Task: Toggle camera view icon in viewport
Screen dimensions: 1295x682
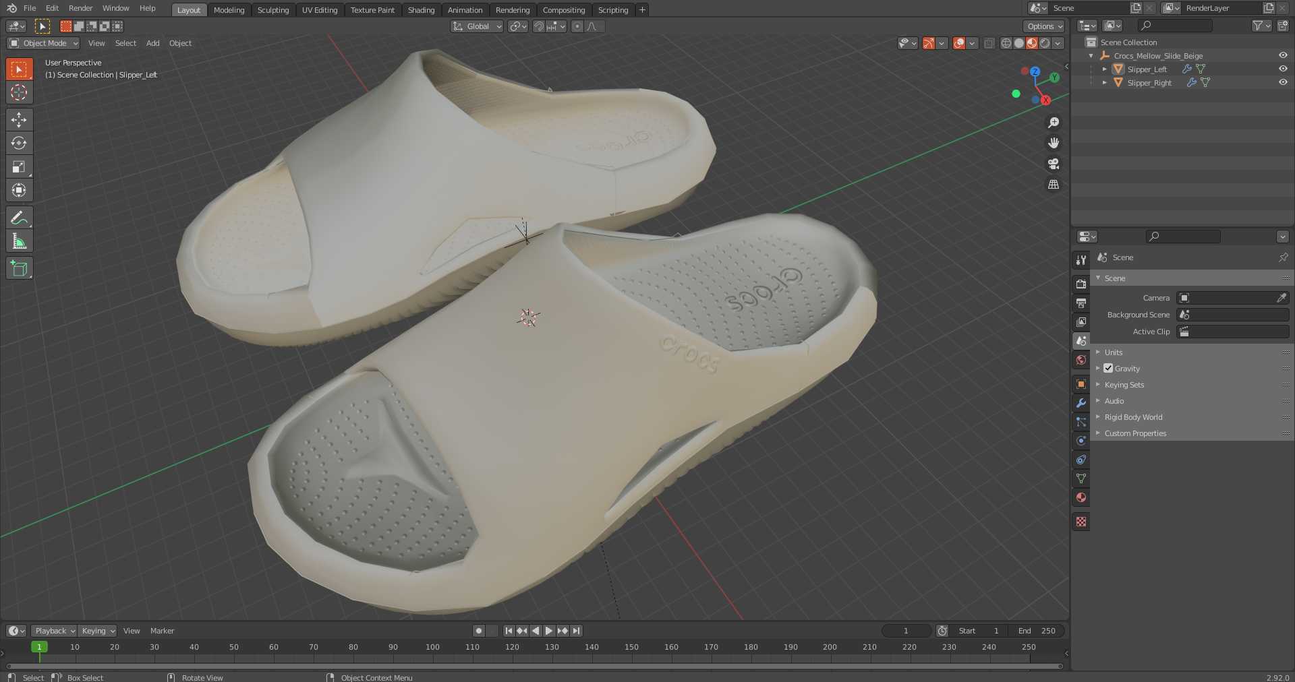Action: coord(1053,164)
